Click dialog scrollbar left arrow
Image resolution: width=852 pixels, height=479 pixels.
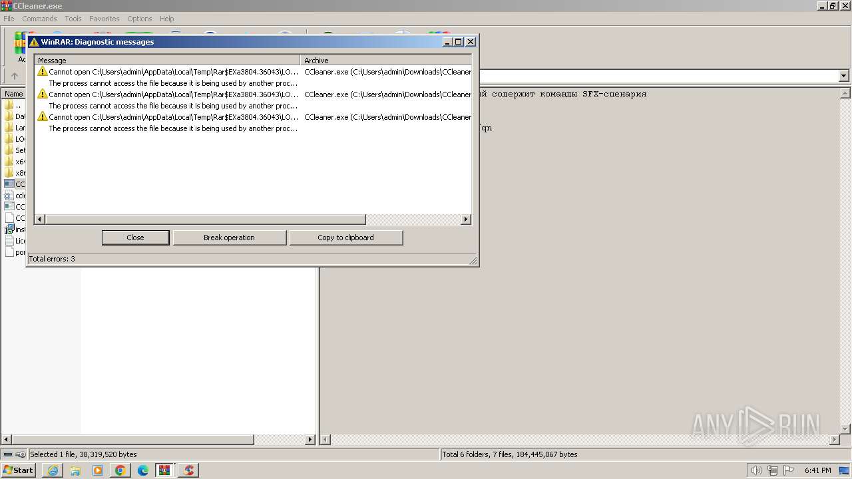tap(40, 219)
